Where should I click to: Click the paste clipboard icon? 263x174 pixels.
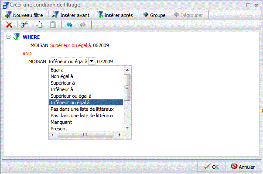tap(53, 24)
